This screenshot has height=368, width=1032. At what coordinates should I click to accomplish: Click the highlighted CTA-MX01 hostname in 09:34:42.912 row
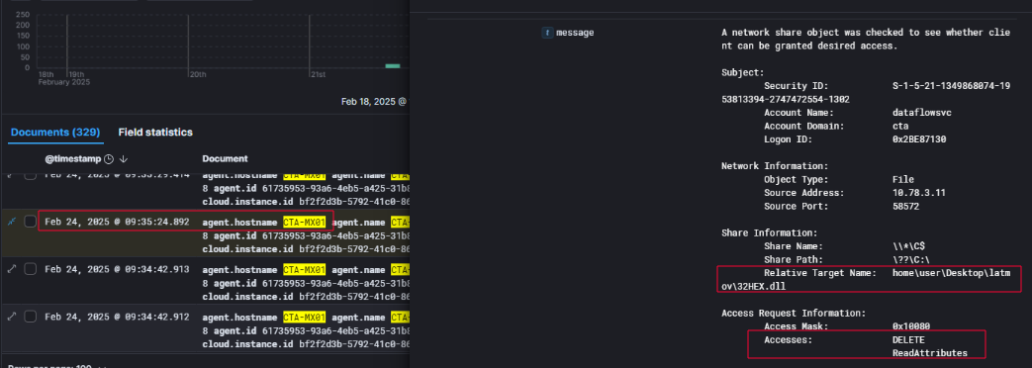pos(305,318)
